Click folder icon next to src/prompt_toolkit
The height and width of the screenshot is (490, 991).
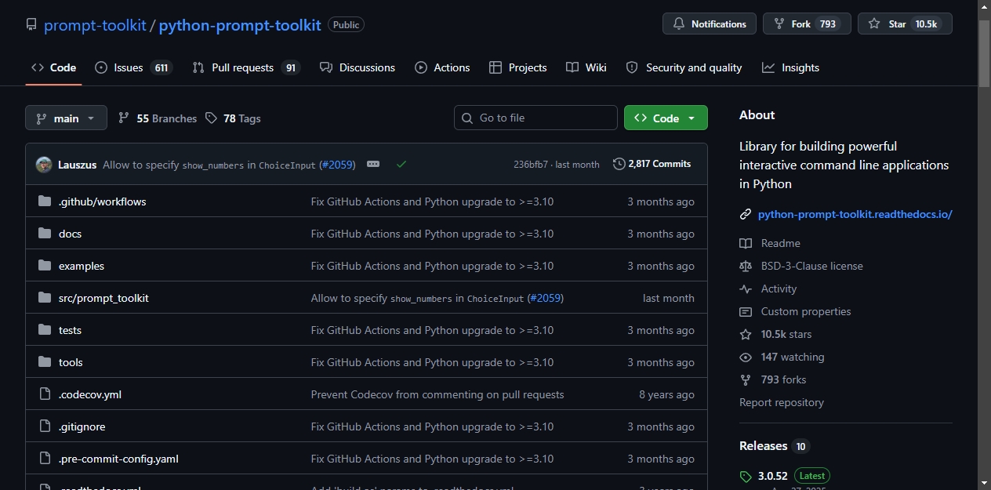click(44, 298)
